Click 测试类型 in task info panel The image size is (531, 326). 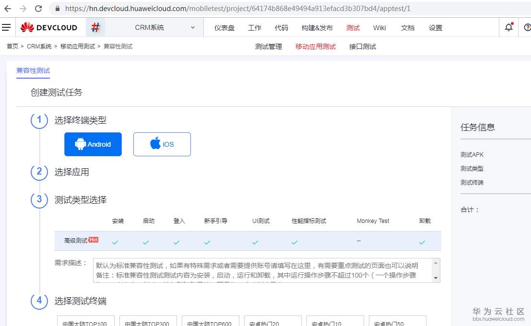tap(472, 168)
